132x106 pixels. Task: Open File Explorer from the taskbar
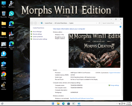pos(58,104)
